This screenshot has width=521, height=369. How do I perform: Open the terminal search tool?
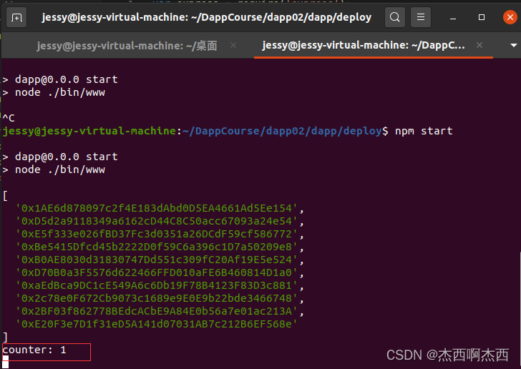(395, 17)
